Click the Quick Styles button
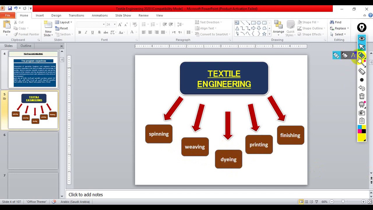The image size is (373, 210). [x=290, y=28]
